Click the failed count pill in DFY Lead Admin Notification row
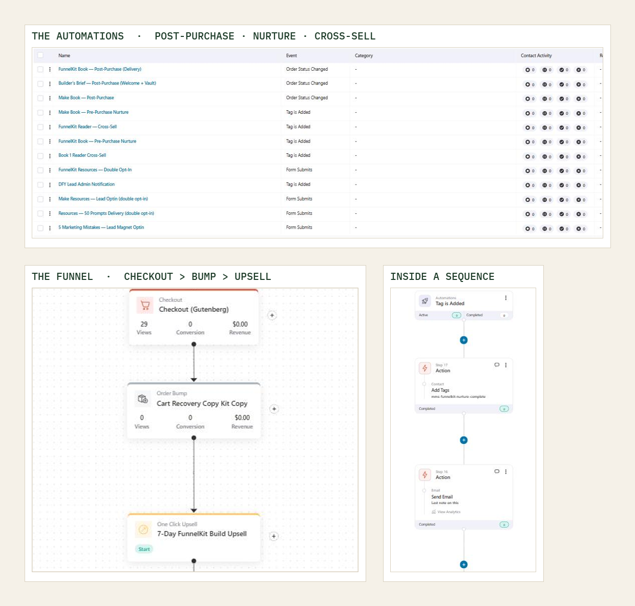635x606 pixels. tap(581, 186)
